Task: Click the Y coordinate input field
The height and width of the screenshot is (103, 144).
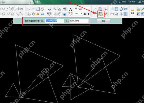Action: tap(79, 21)
